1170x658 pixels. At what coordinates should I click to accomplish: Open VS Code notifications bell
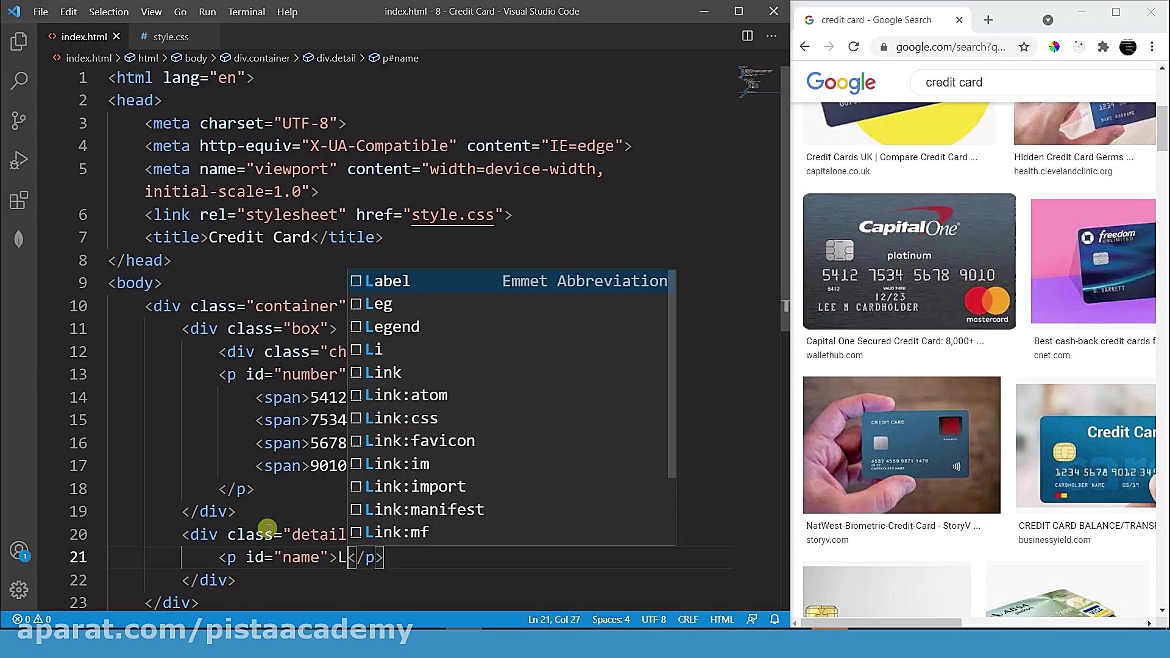pyautogui.click(x=775, y=619)
